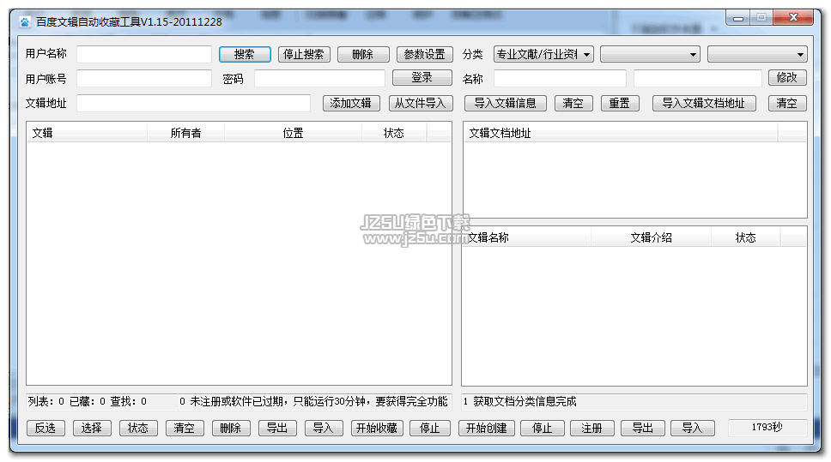Click the 搜索 button

[245, 54]
